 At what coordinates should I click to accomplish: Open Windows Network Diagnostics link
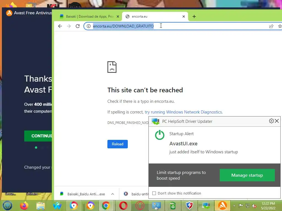click(184, 112)
